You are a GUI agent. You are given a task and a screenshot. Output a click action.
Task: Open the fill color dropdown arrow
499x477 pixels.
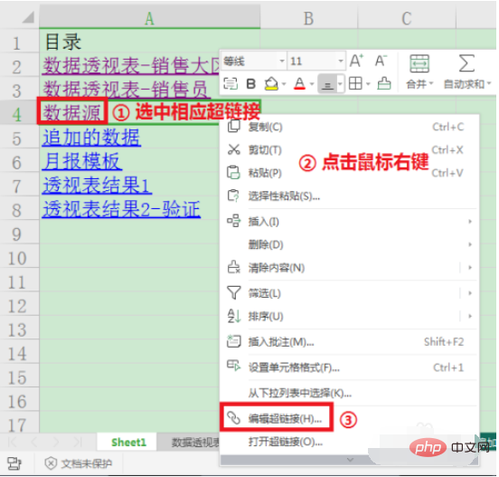(x=284, y=84)
